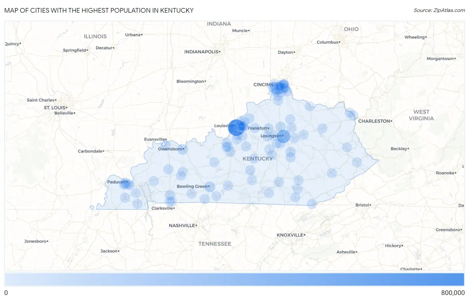The image size is (469, 300).
Task: Click the Clarksville city label
Action: pos(162,208)
